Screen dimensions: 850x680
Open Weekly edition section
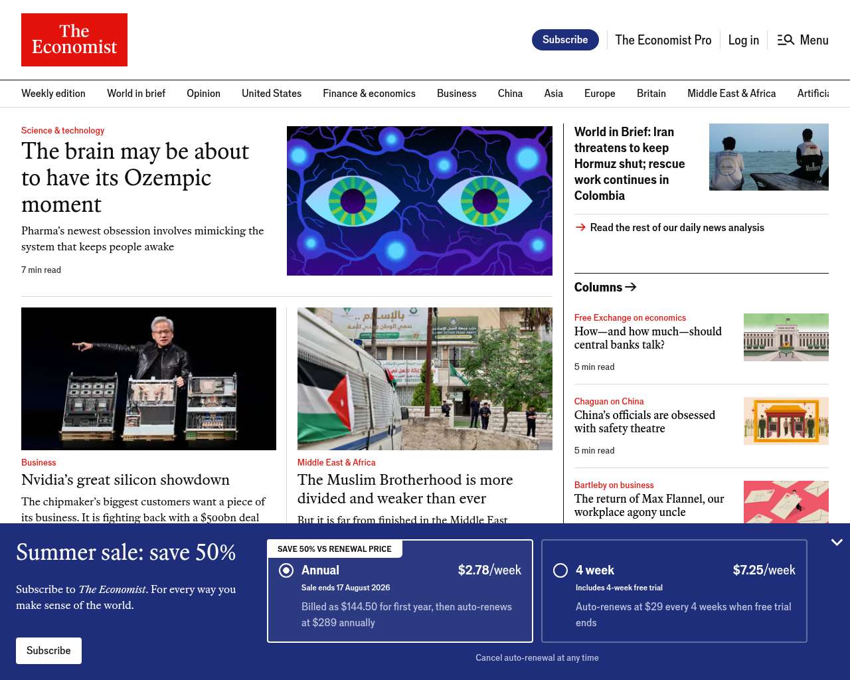[x=53, y=94]
